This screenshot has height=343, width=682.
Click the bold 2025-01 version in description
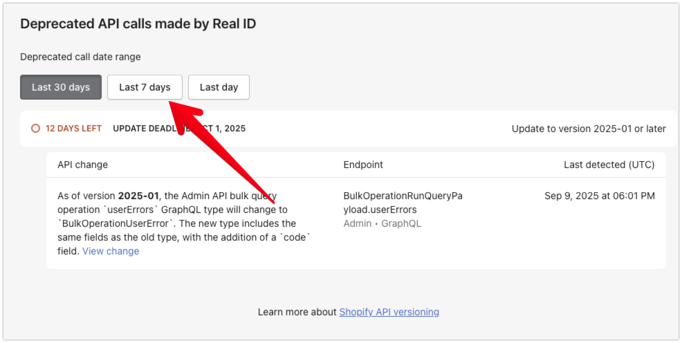(138, 196)
